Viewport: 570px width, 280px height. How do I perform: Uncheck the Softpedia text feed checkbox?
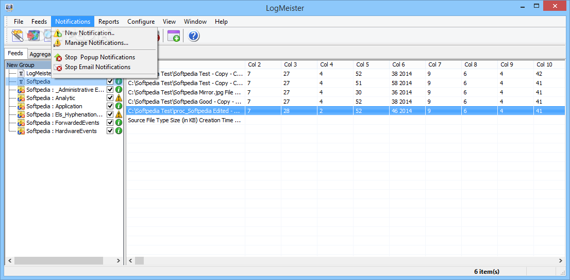tap(110, 81)
